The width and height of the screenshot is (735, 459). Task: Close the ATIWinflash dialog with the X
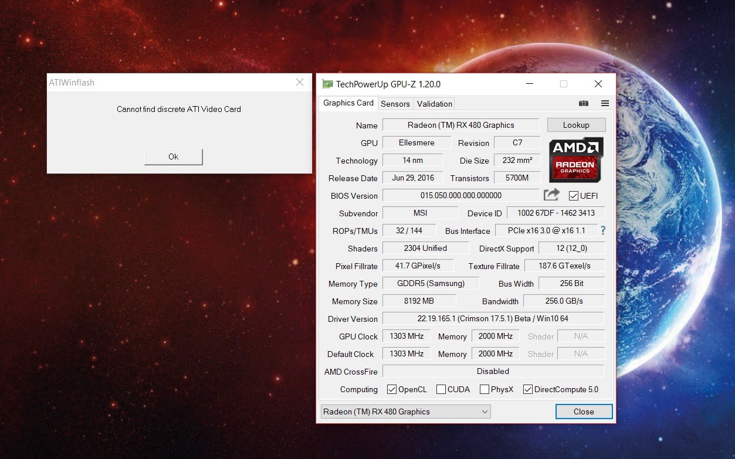tap(300, 83)
